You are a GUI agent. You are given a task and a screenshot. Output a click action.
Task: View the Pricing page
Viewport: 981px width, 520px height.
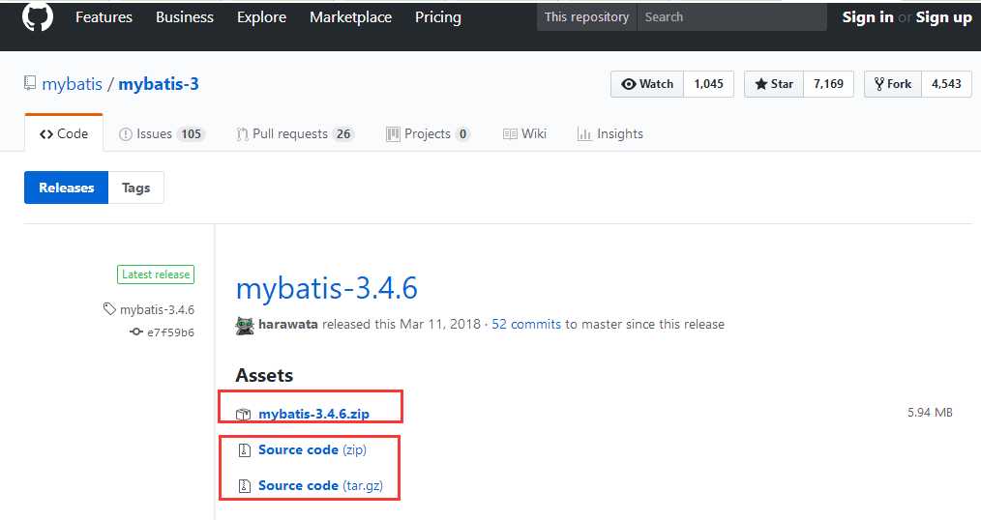(438, 17)
